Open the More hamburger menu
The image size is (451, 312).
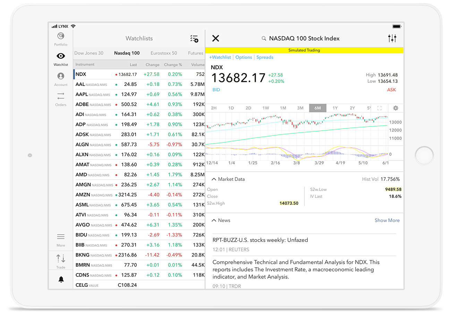[61, 237]
